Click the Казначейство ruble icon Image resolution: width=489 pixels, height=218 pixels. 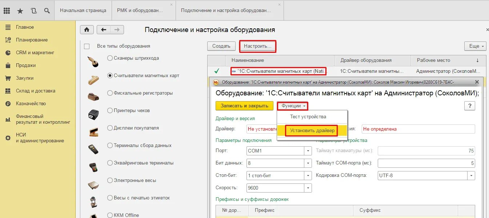pos(8,104)
